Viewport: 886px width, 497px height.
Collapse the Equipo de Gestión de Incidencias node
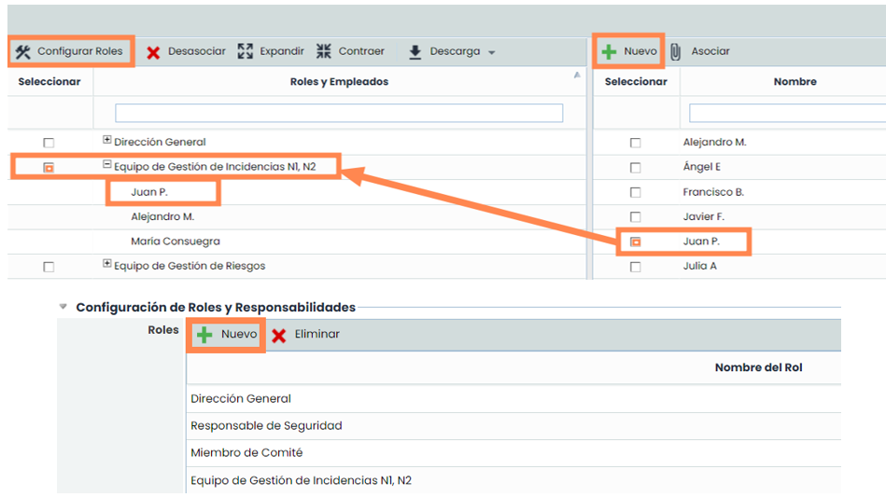[107, 166]
